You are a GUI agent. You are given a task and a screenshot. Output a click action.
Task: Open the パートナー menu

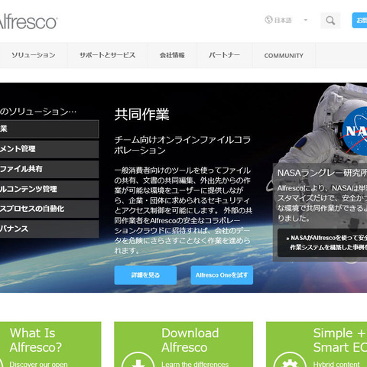(224, 55)
